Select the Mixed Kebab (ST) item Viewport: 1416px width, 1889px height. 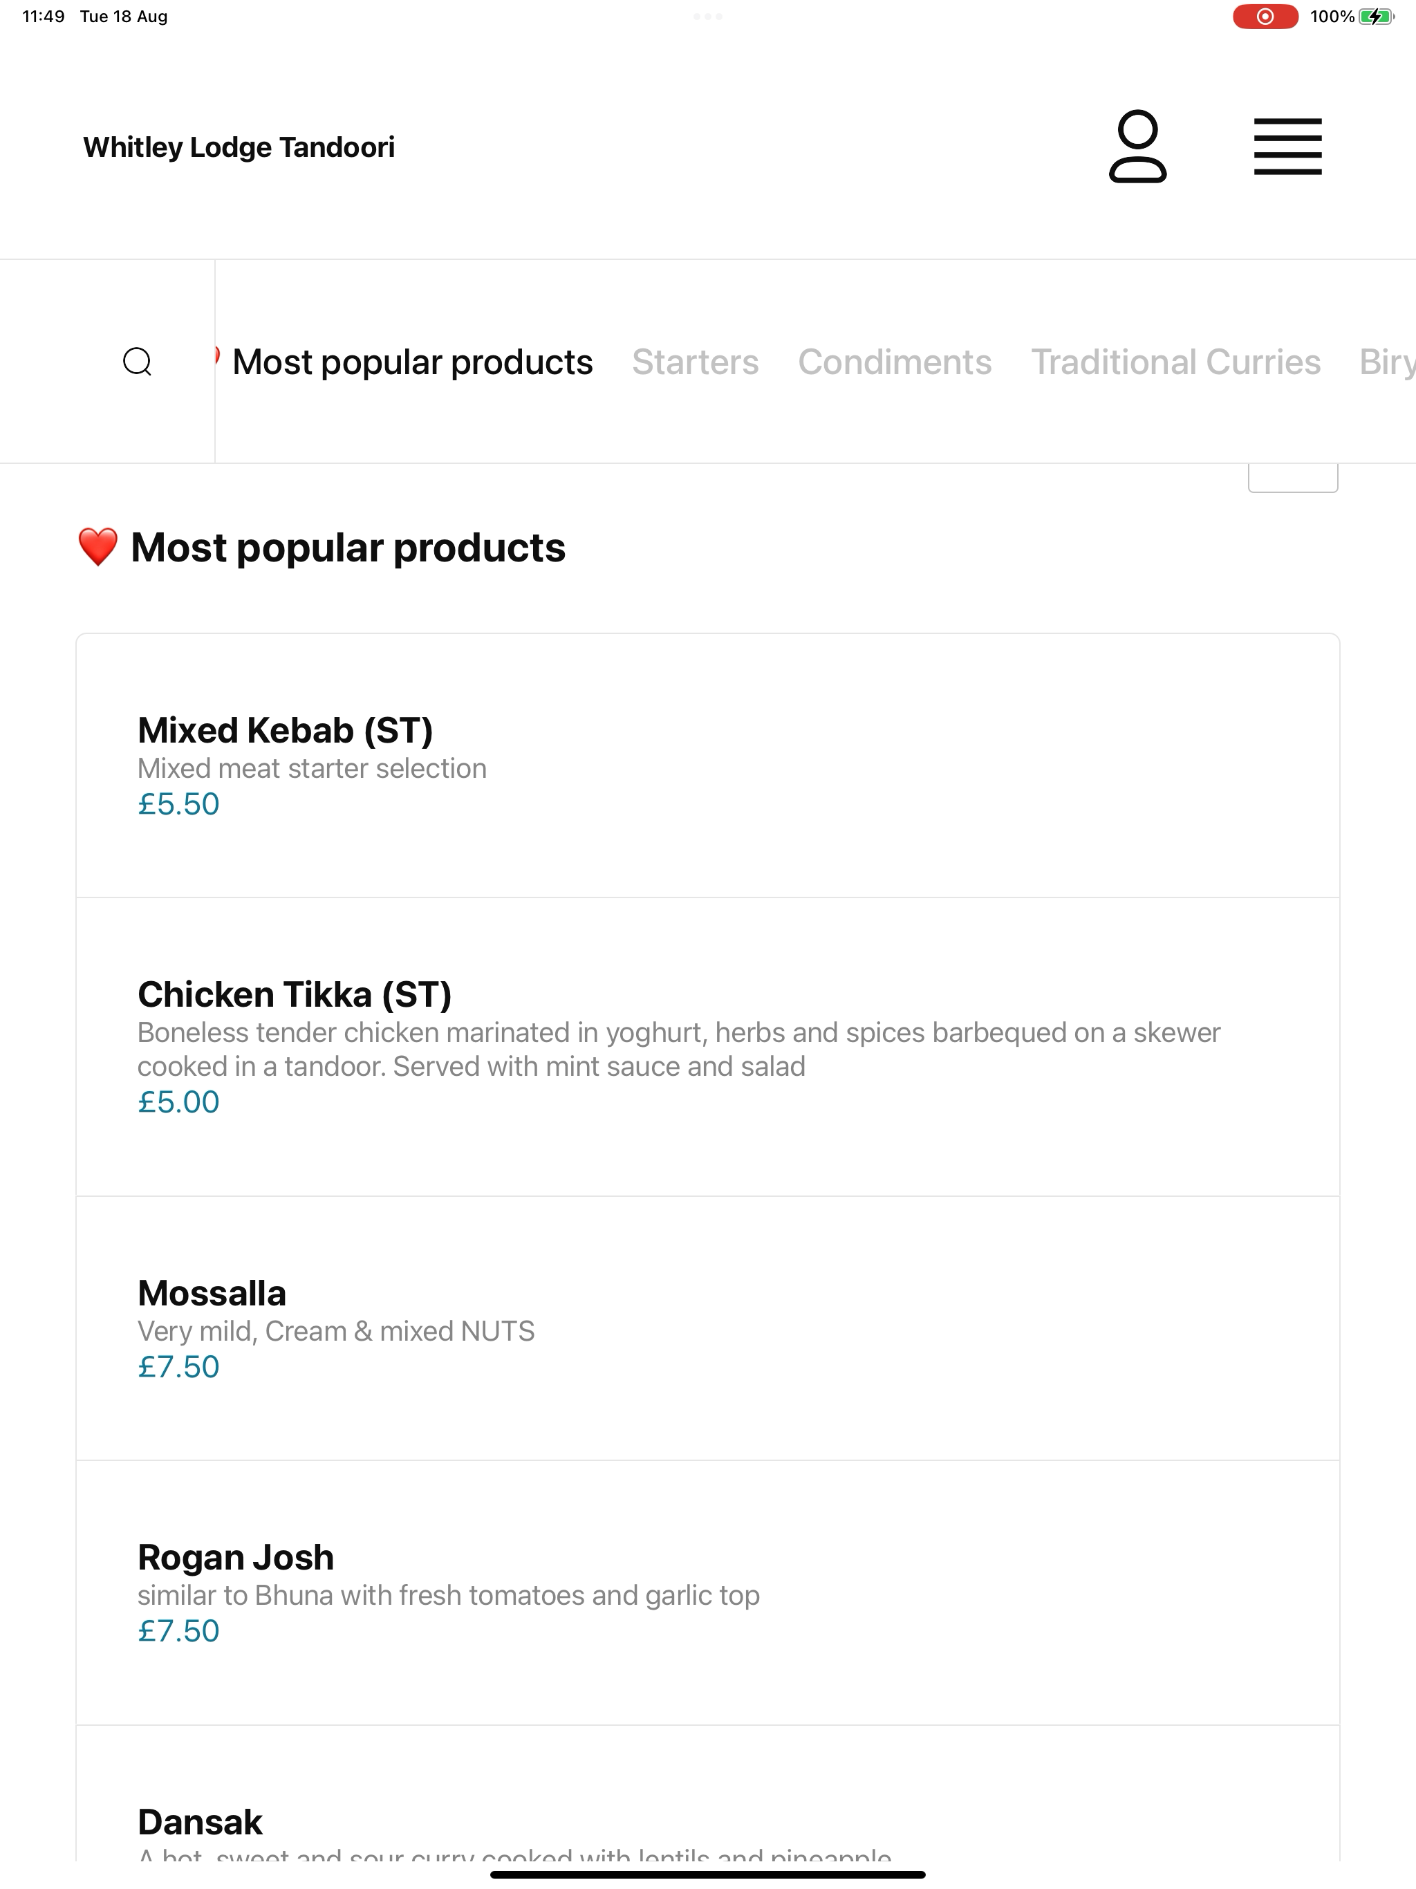pos(708,765)
